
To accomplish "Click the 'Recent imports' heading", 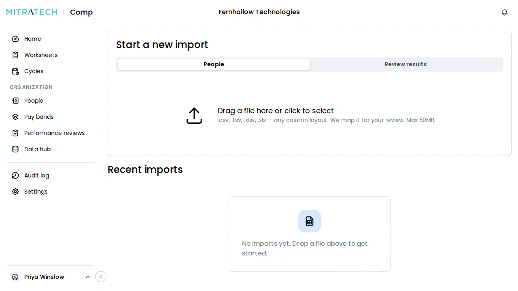I will [145, 169].
